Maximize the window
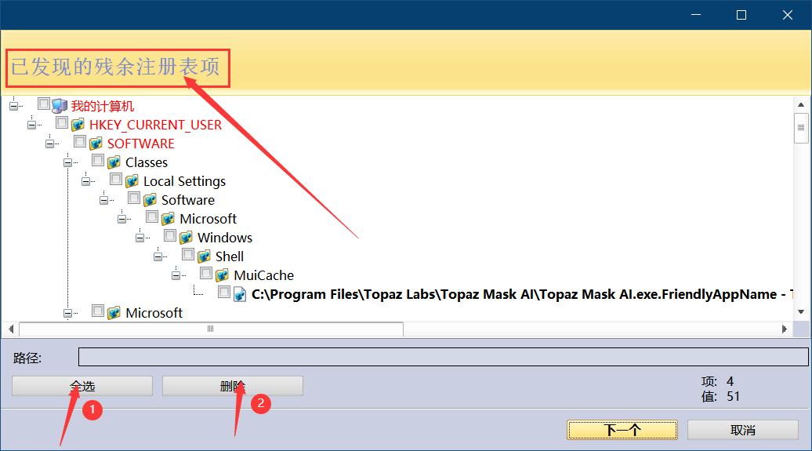Screen dimensions: 812x451 741,15
